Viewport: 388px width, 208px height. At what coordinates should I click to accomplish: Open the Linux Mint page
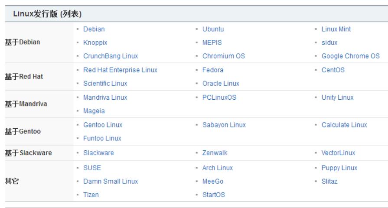336,29
